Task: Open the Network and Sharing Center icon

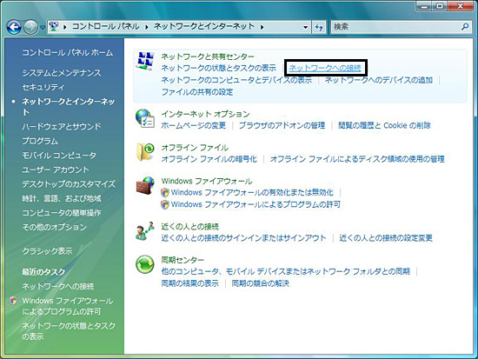Action: (145, 61)
